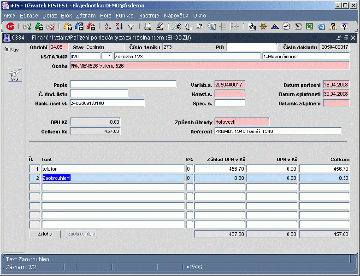The image size is (360, 276).
Task: Click the pyramid with eye icon
Action: [x=275, y=27]
